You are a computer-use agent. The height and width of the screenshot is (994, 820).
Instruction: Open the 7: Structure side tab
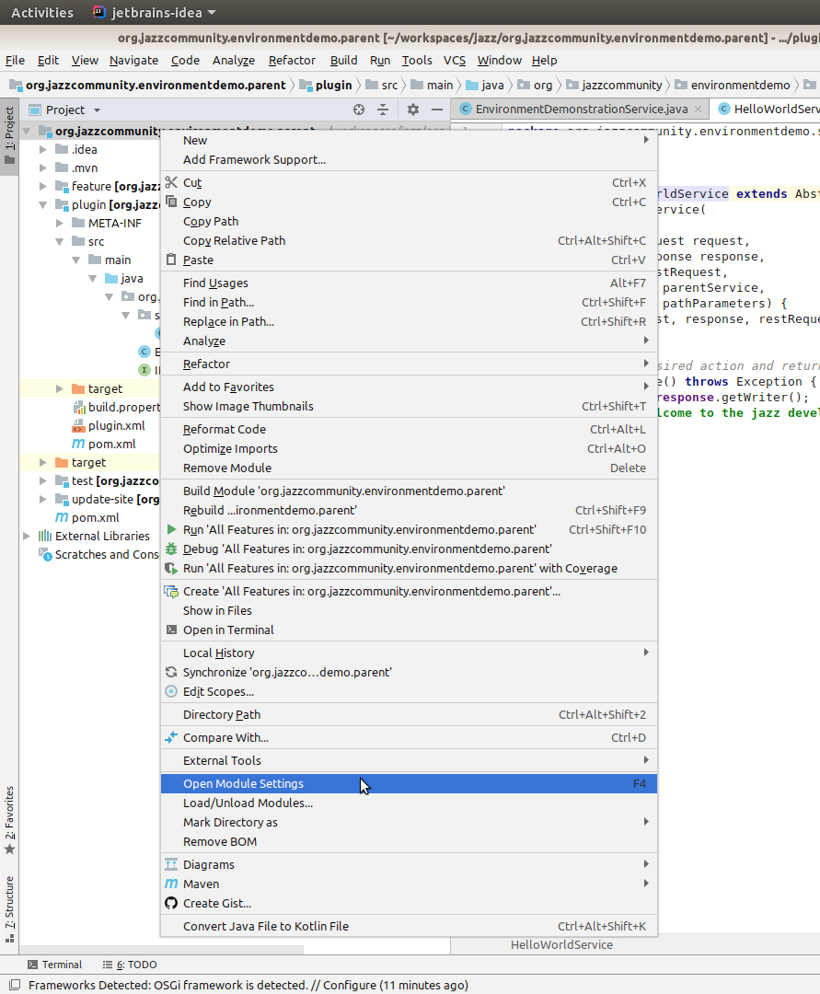coord(9,909)
